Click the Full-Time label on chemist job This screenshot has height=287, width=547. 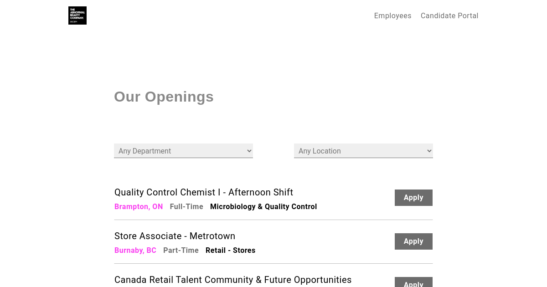click(186, 206)
